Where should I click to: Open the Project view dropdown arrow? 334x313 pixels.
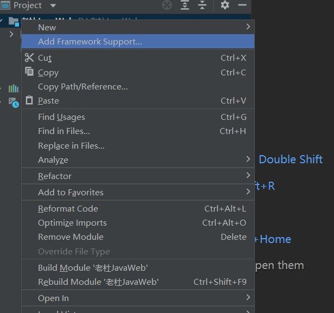(x=53, y=5)
